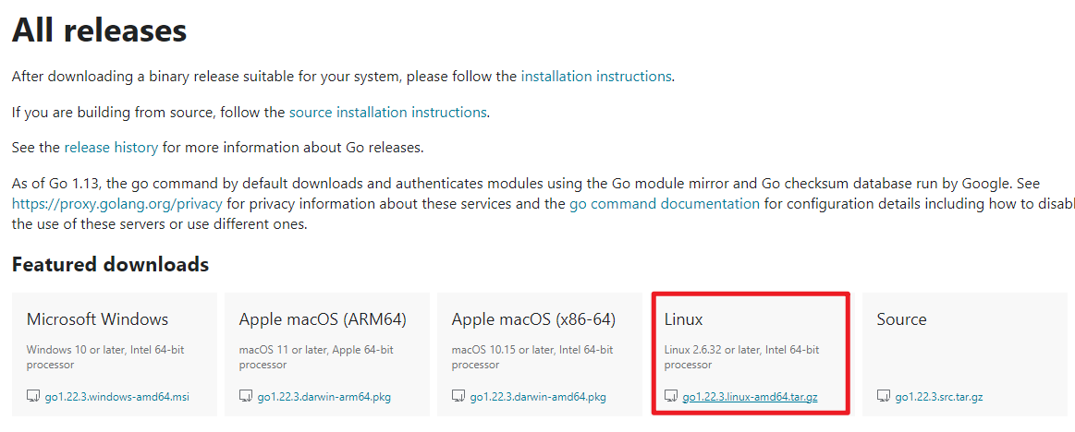
Task: Download go1.22.3.darwin-amd64.pkg
Action: pyautogui.click(x=538, y=396)
